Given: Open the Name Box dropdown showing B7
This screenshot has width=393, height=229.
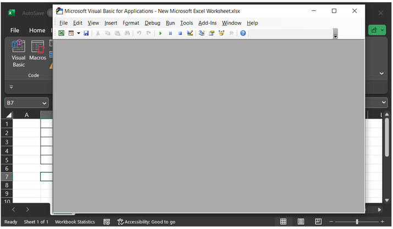Looking at the screenshot, I should (x=44, y=103).
